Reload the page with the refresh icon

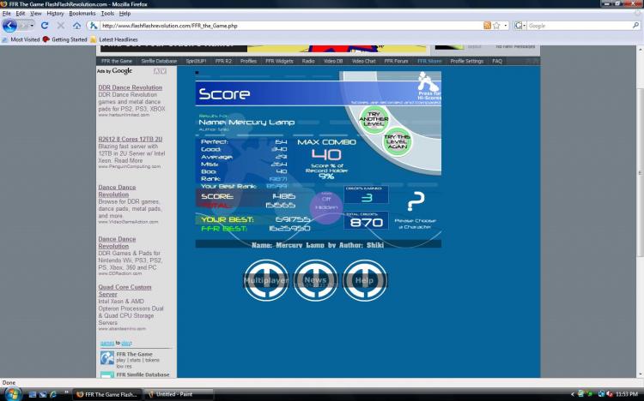point(45,26)
